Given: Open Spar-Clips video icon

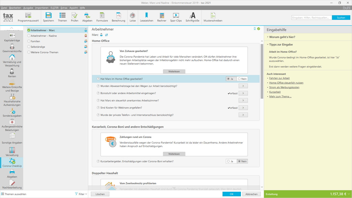Looking at the screenshot, I should pyautogui.click(x=176, y=17).
